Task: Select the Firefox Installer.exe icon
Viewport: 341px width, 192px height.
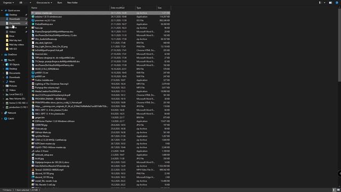Action: click(x=33, y=80)
